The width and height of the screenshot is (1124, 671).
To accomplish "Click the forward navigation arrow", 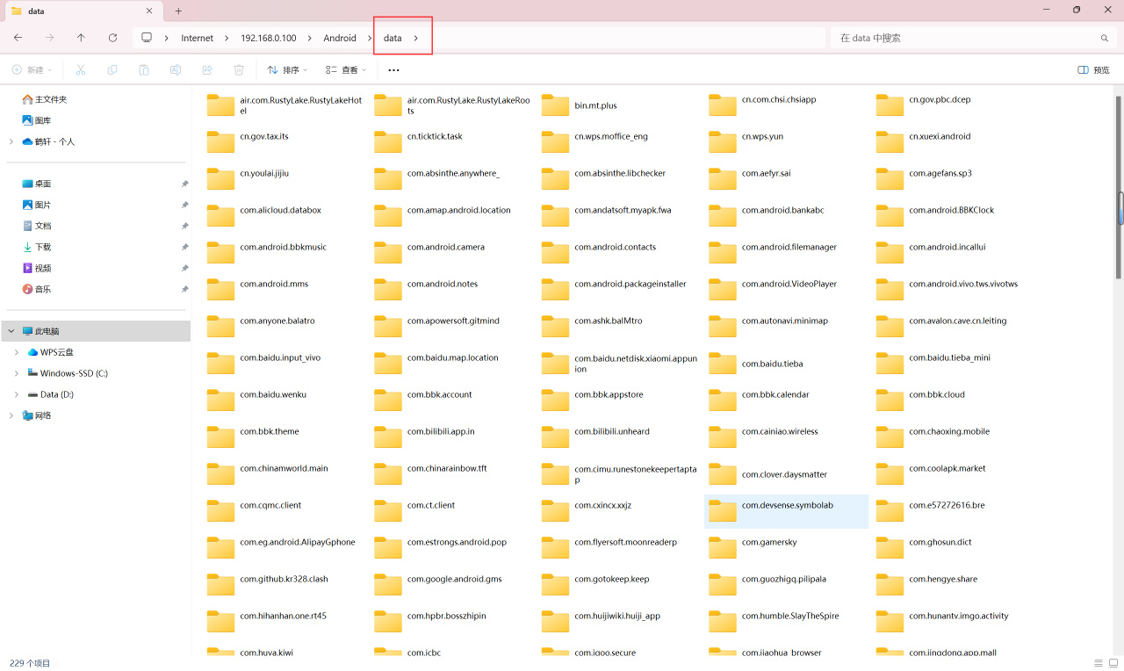I will click(50, 38).
